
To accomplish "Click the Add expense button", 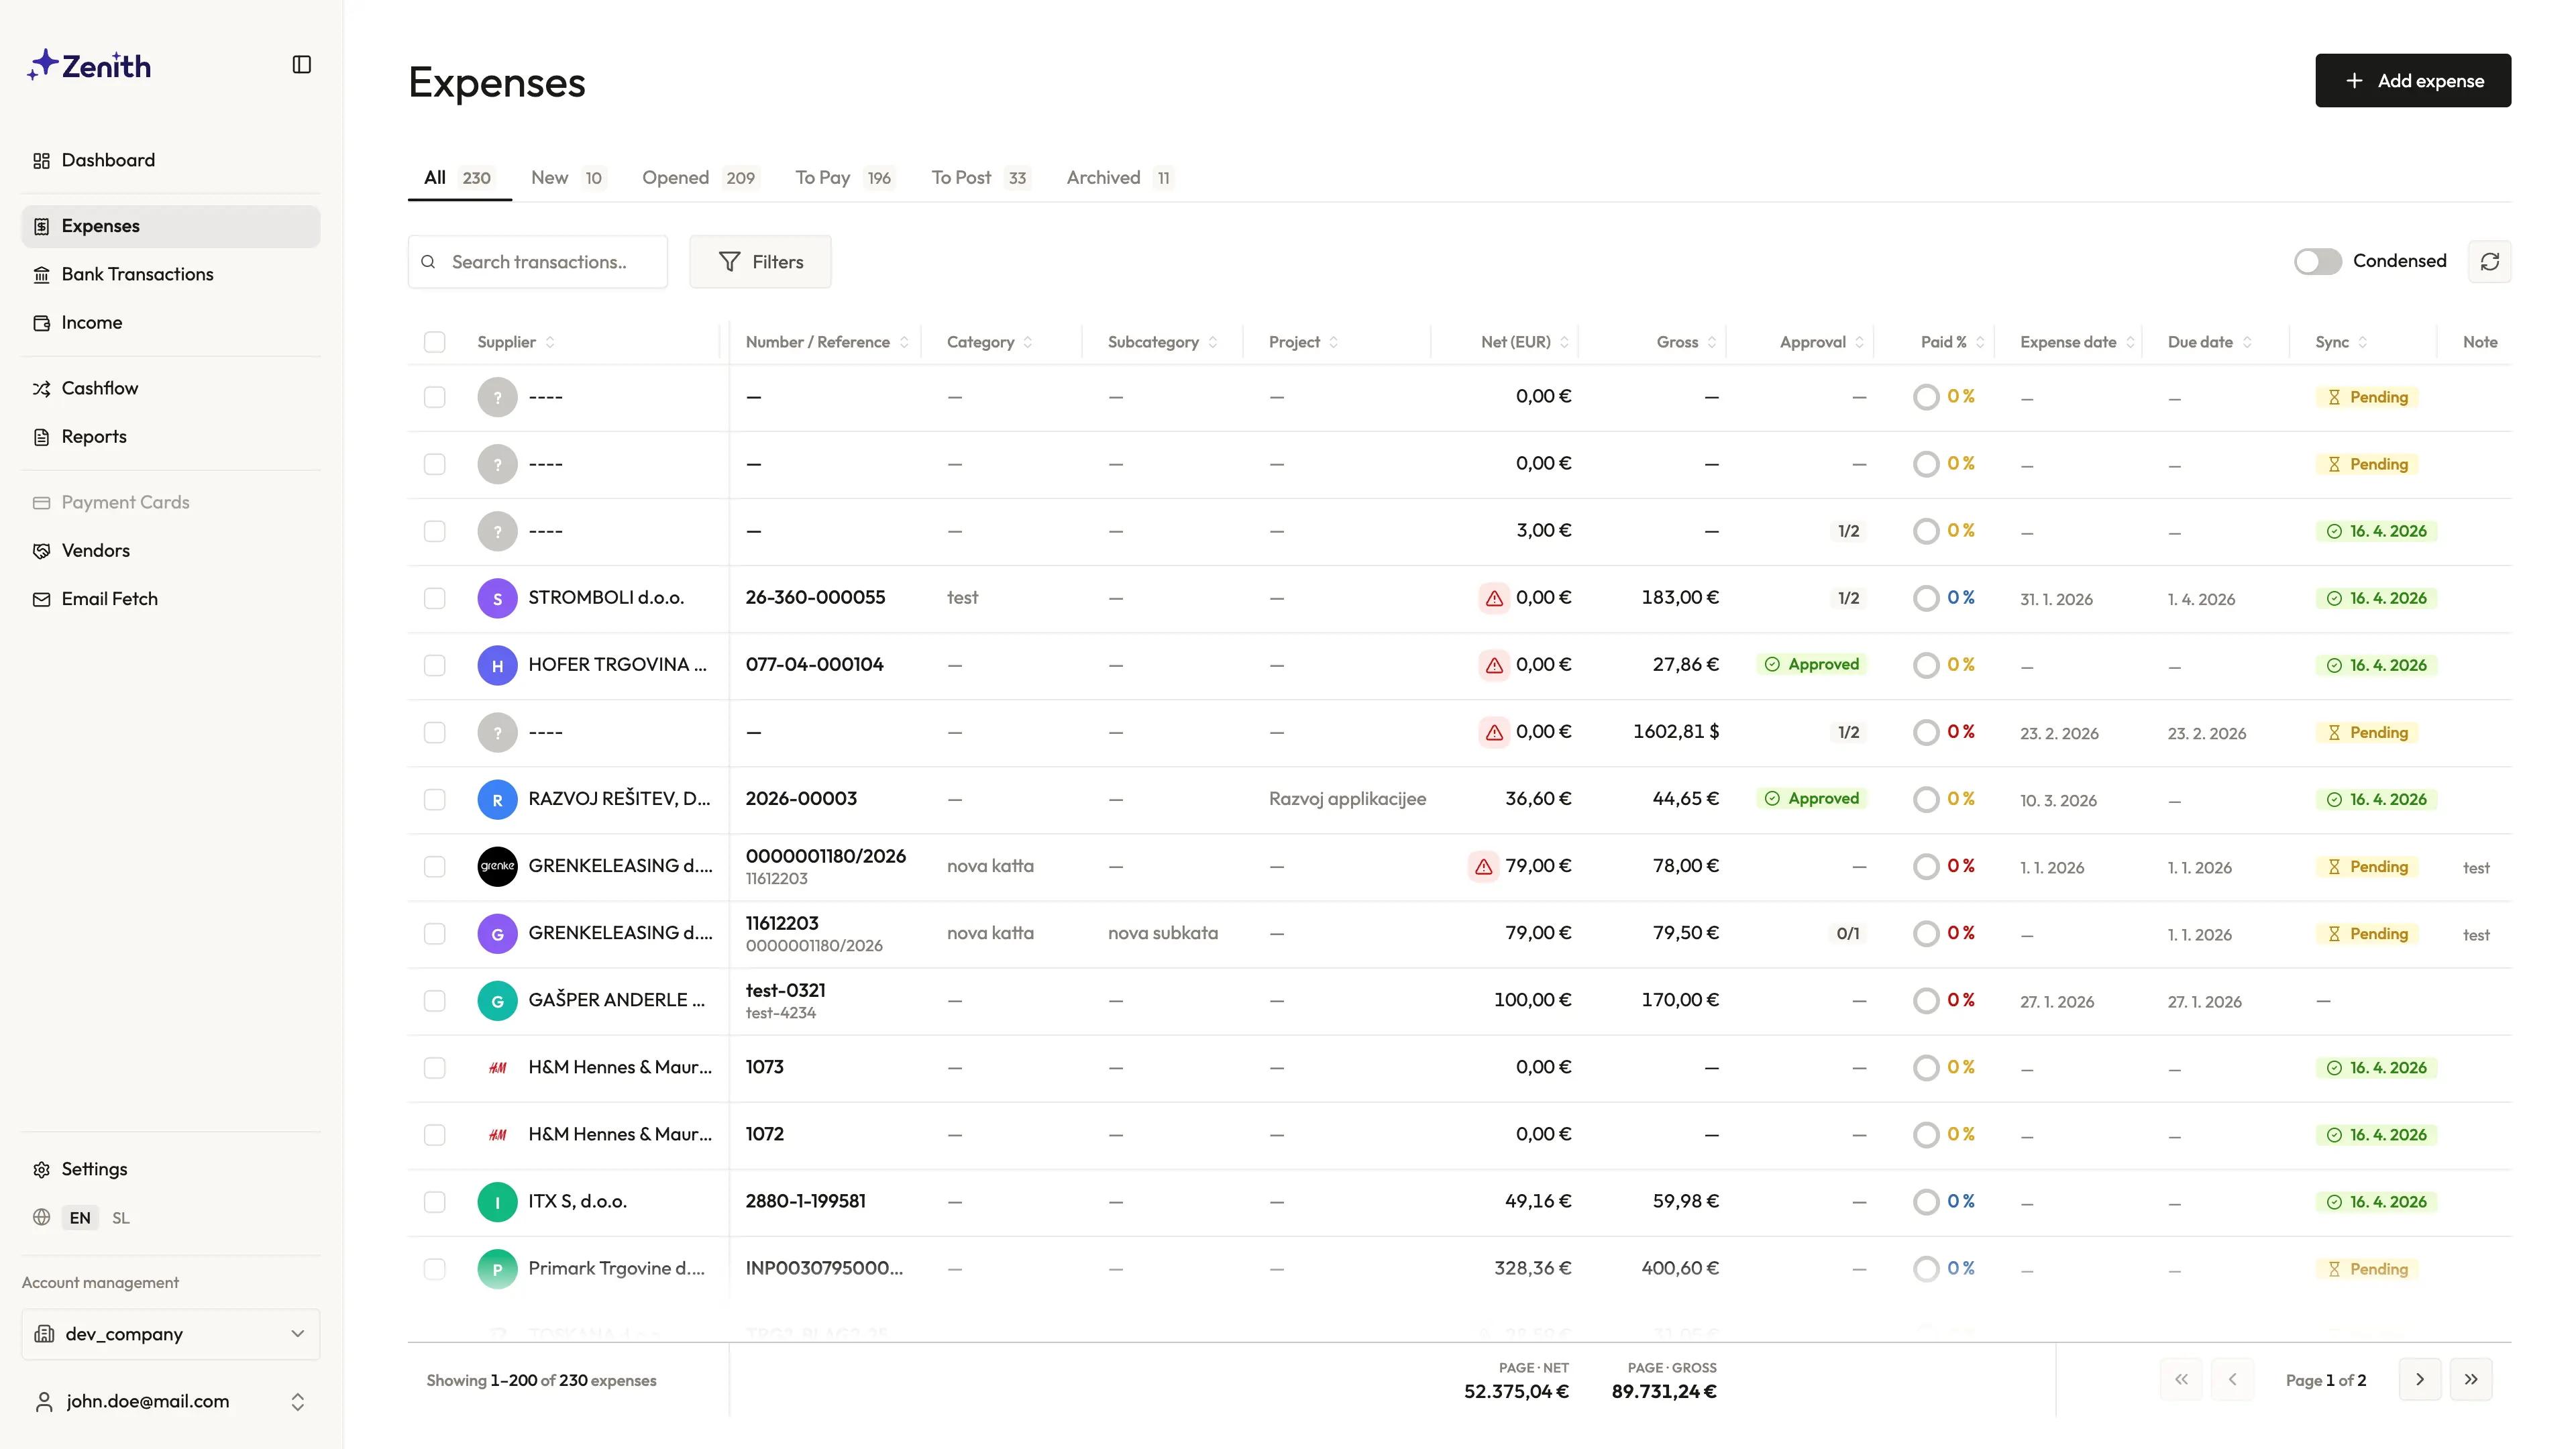I will (x=2412, y=81).
